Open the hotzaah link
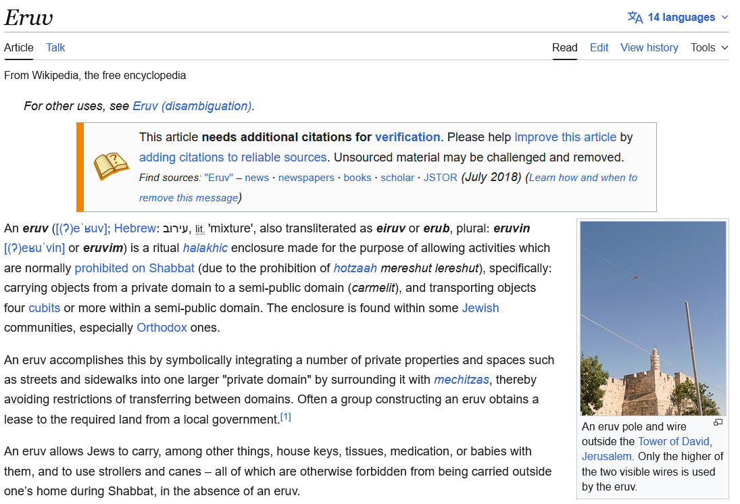 click(355, 268)
